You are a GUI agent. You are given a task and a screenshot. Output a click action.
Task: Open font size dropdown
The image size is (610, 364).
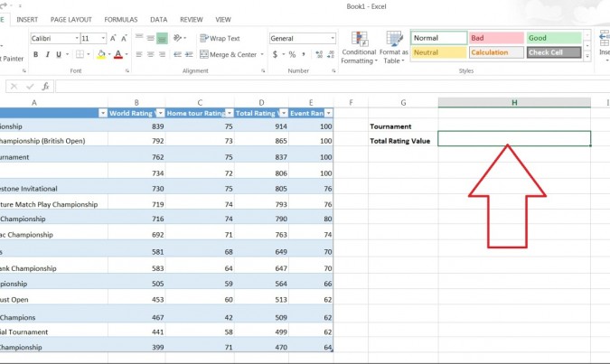coord(103,38)
